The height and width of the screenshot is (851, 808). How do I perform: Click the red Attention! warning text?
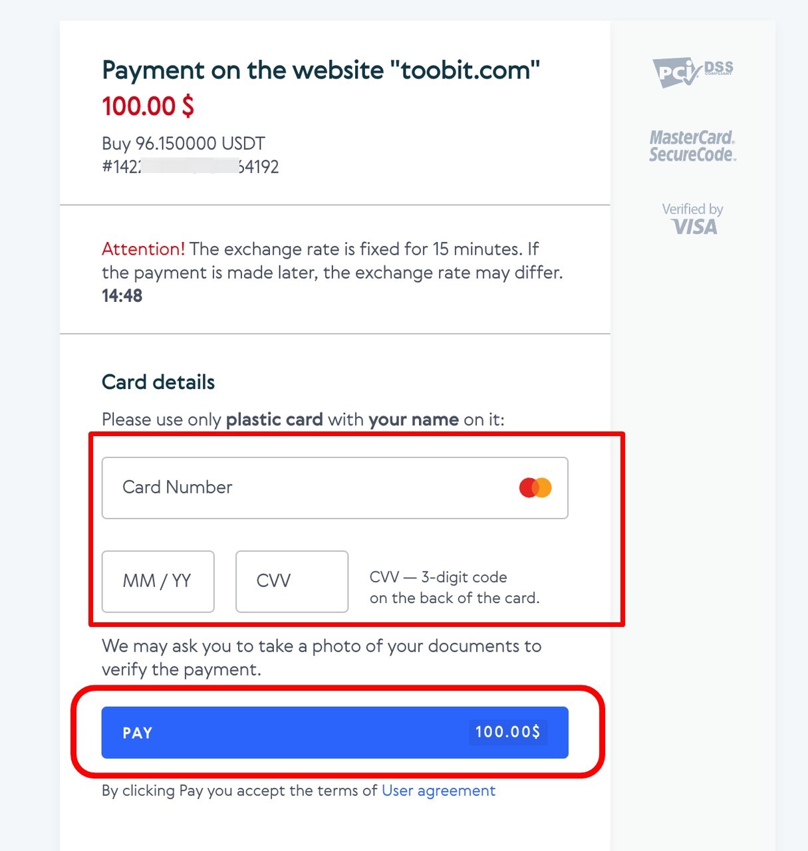click(143, 249)
